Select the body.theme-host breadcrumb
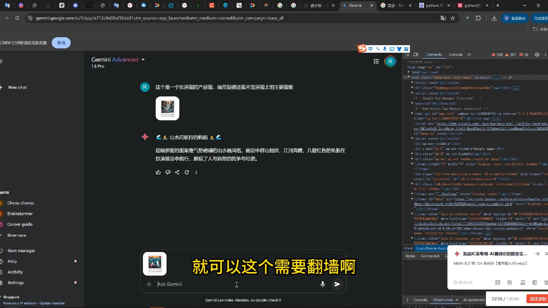 point(432,248)
